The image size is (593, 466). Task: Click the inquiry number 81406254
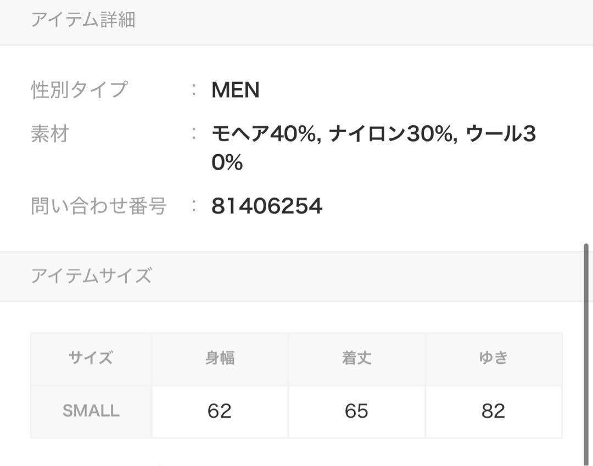[267, 206]
